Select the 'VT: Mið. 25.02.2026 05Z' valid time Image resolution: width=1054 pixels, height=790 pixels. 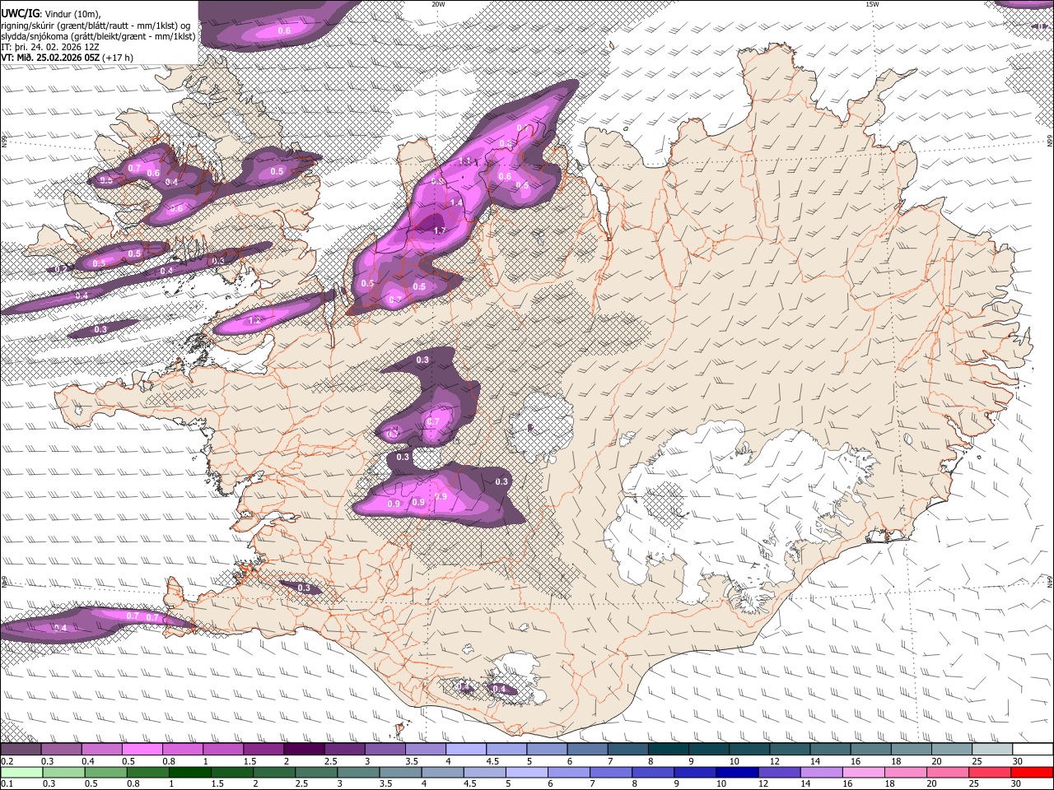coord(51,58)
